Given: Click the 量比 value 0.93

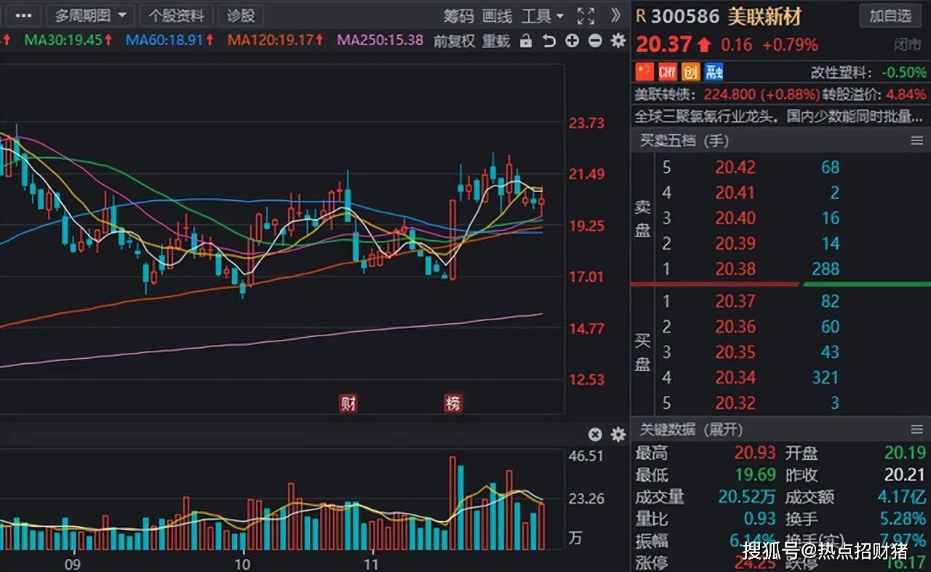Looking at the screenshot, I should (760, 519).
